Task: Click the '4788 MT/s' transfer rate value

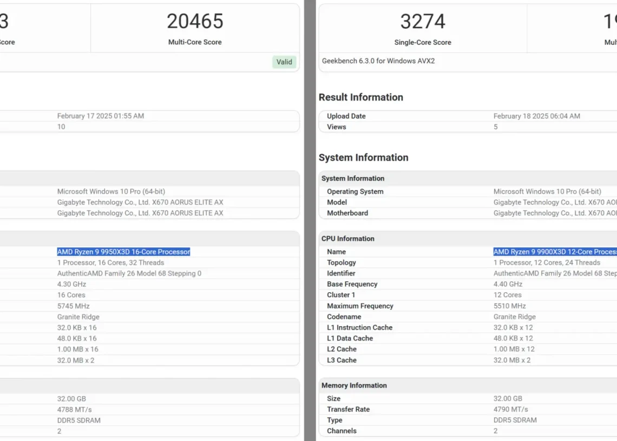Action: click(74, 410)
